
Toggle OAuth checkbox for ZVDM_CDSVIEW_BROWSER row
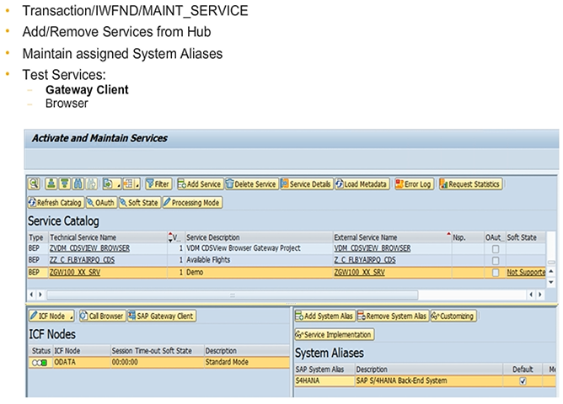point(496,249)
